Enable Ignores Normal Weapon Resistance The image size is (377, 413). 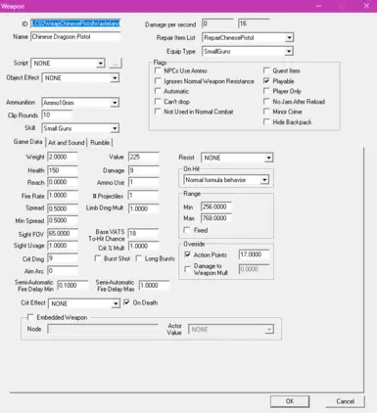[158, 81]
